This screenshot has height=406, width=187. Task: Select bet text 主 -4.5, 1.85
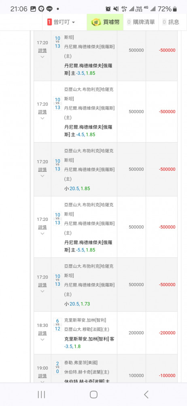(x=83, y=135)
